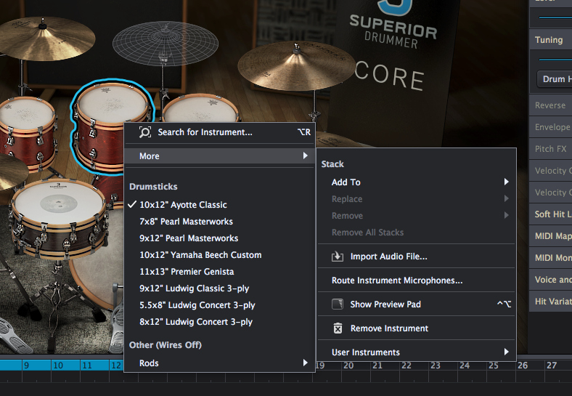The height and width of the screenshot is (396, 572).
Task: Click the Show Preview Pad icon
Action: click(338, 304)
